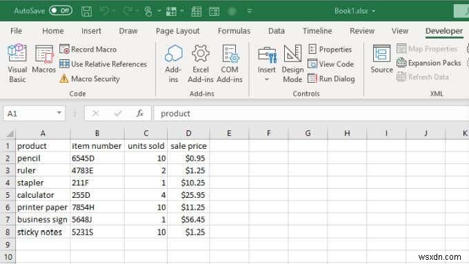Select cell containing "$25.95"
This screenshot has width=469, height=264.
[x=188, y=195]
